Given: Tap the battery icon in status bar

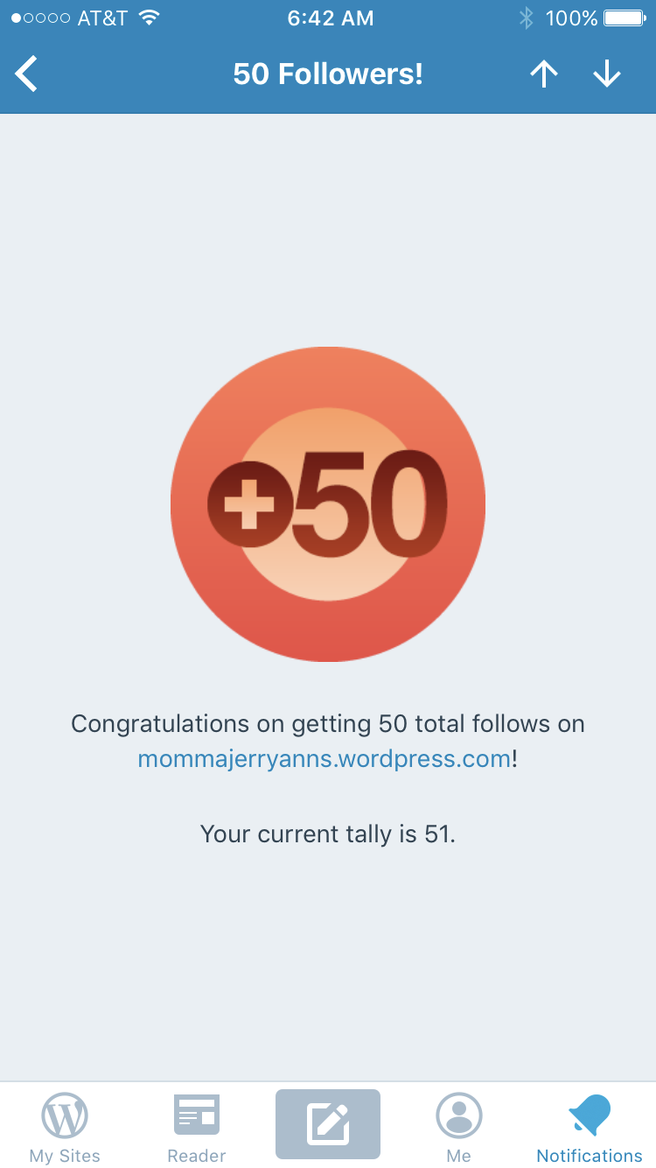Looking at the screenshot, I should point(624,18).
